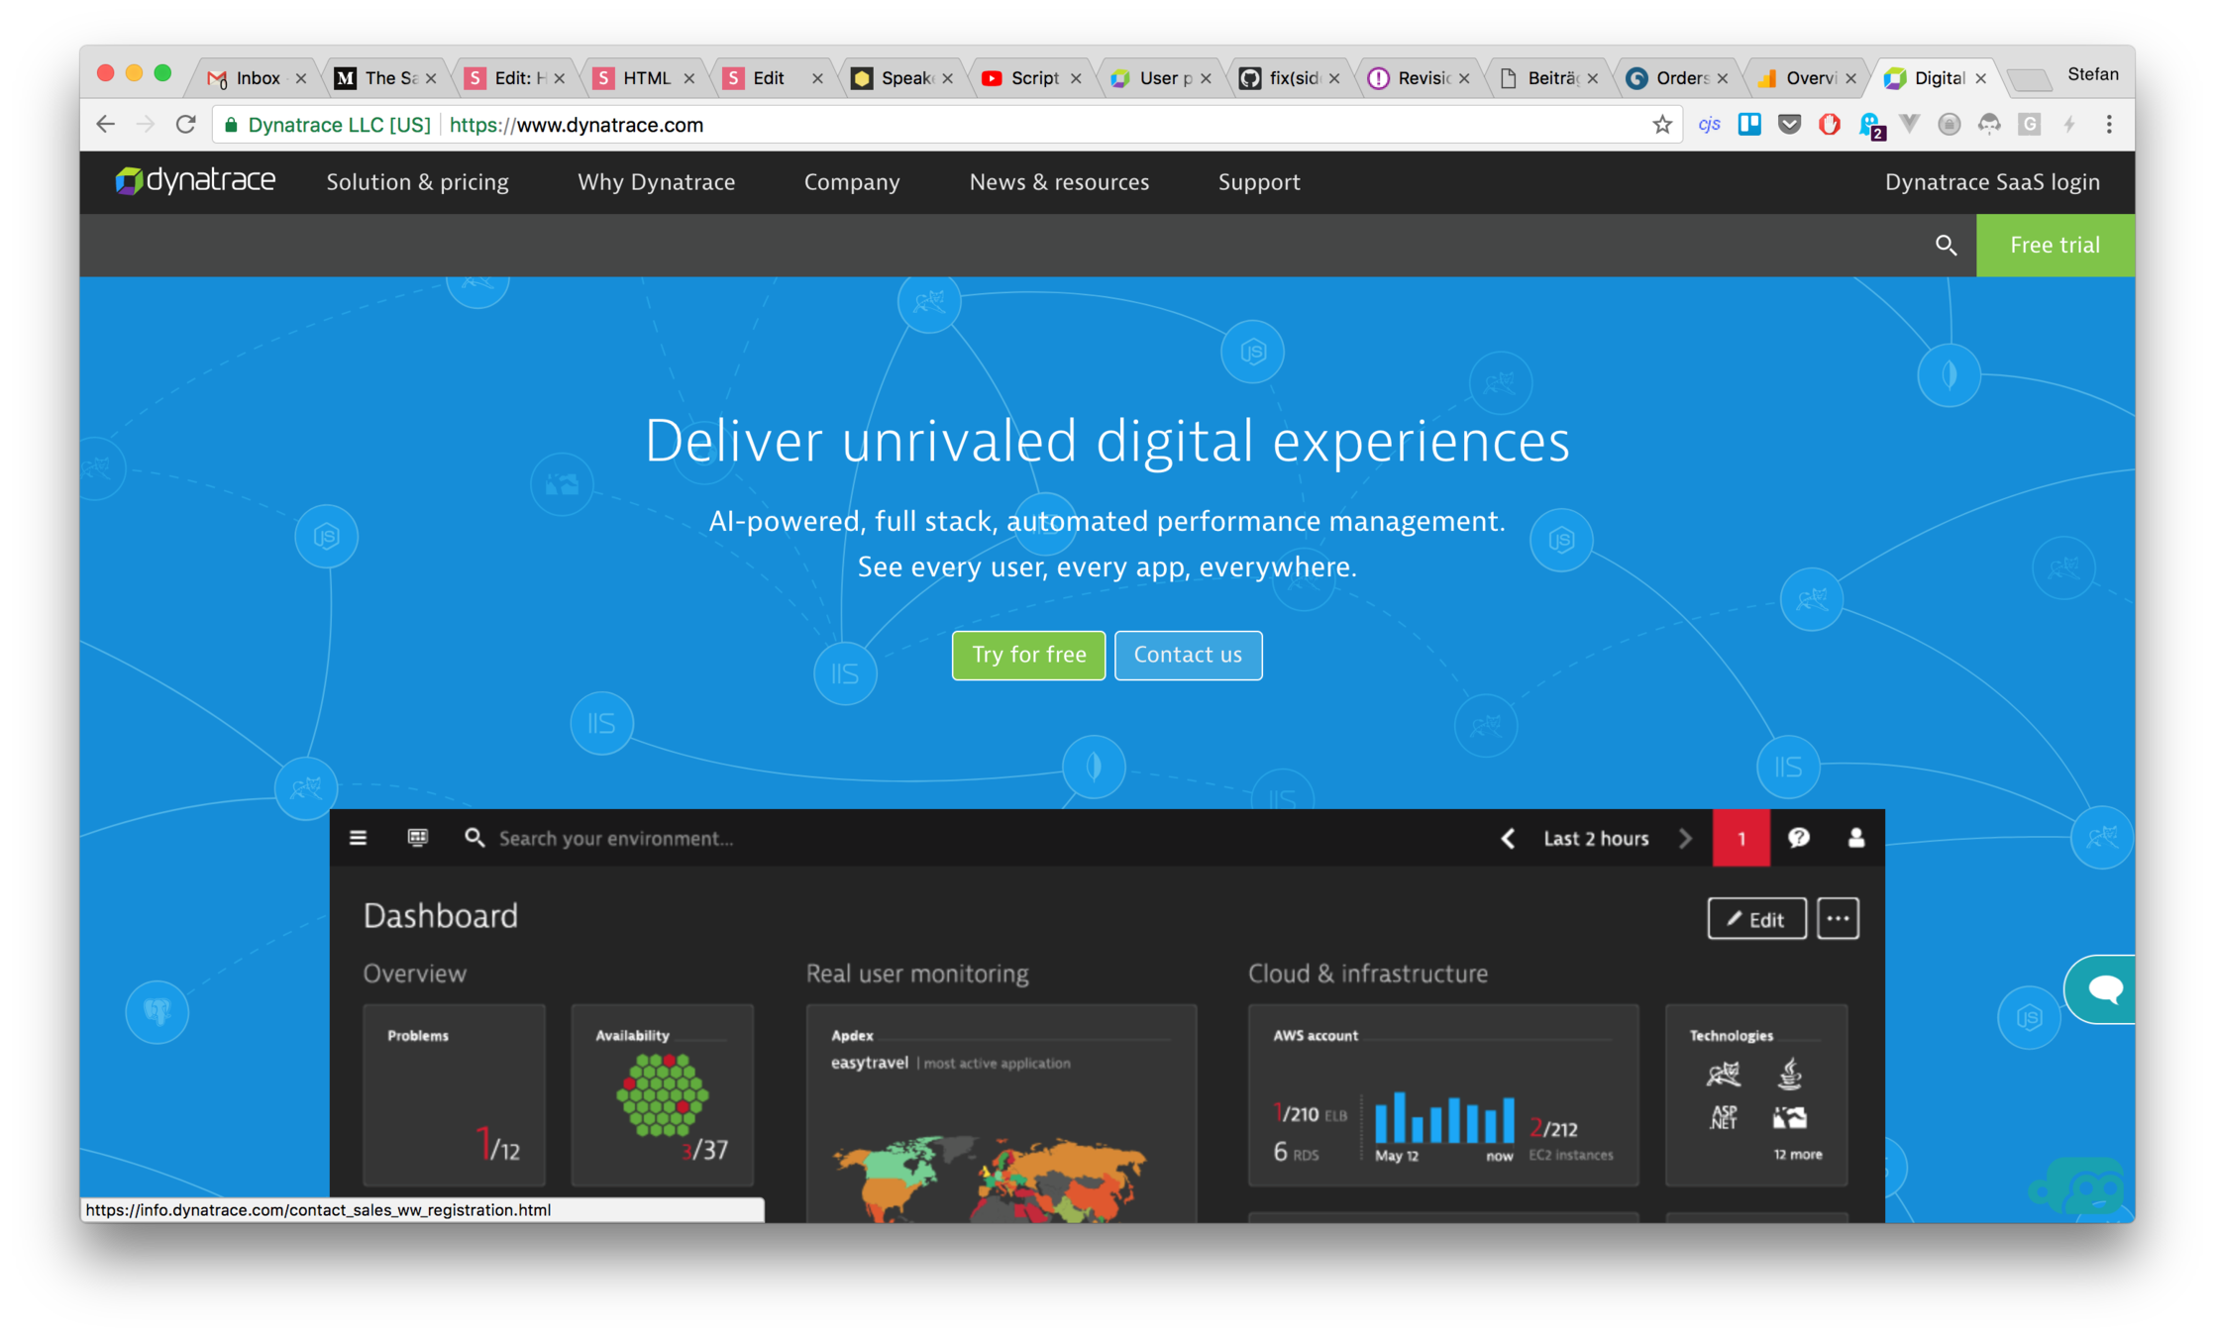Expand the News & resources menu
The height and width of the screenshot is (1337, 2215).
click(1059, 182)
